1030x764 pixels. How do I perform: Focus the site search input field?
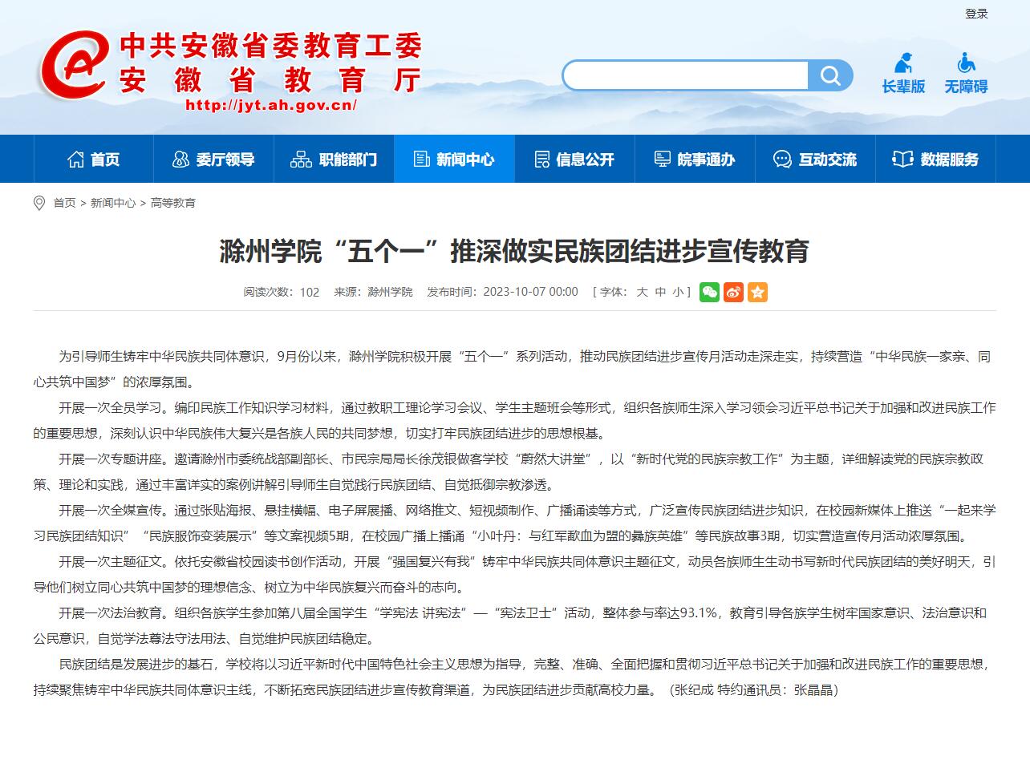[687, 75]
